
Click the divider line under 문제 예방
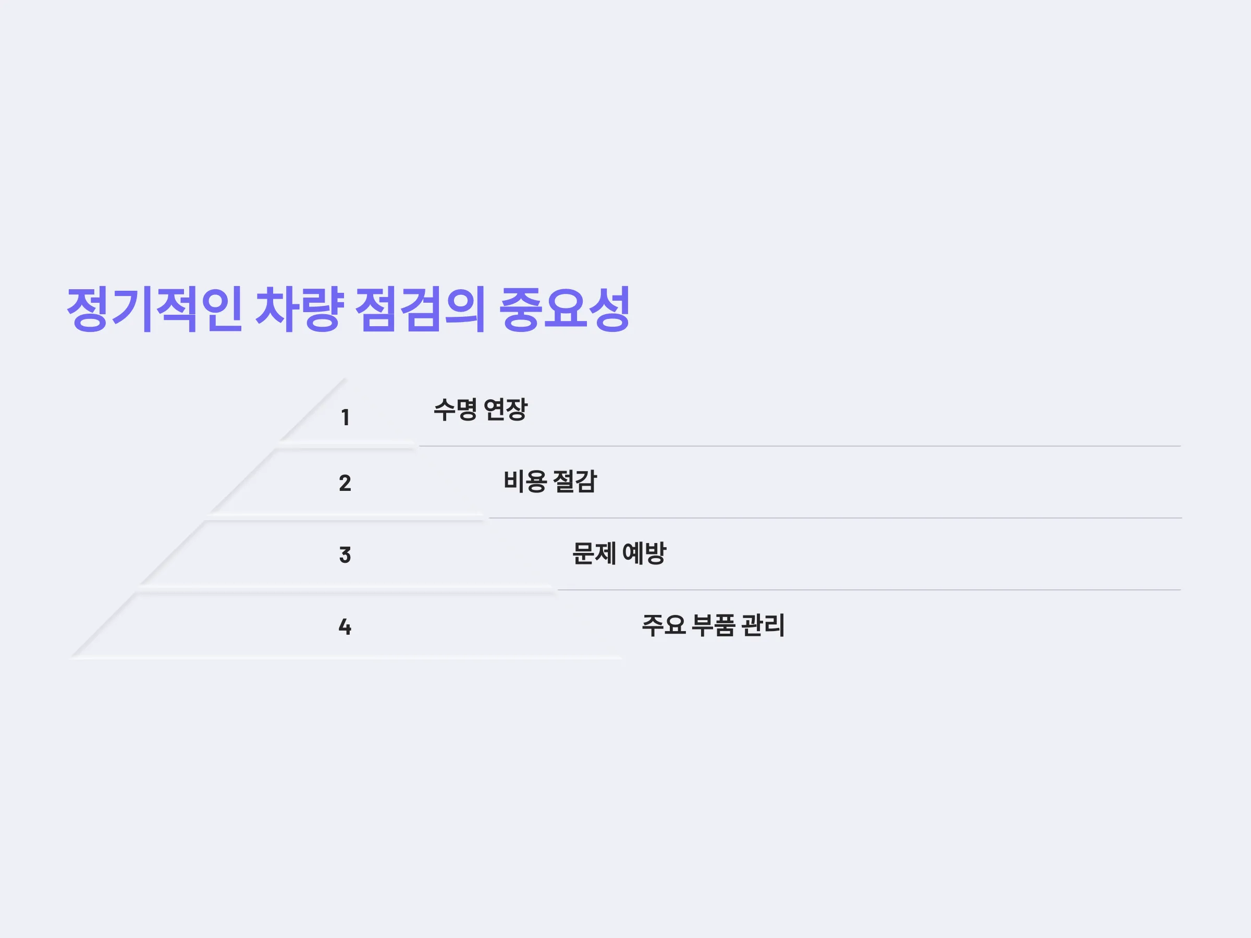click(869, 590)
